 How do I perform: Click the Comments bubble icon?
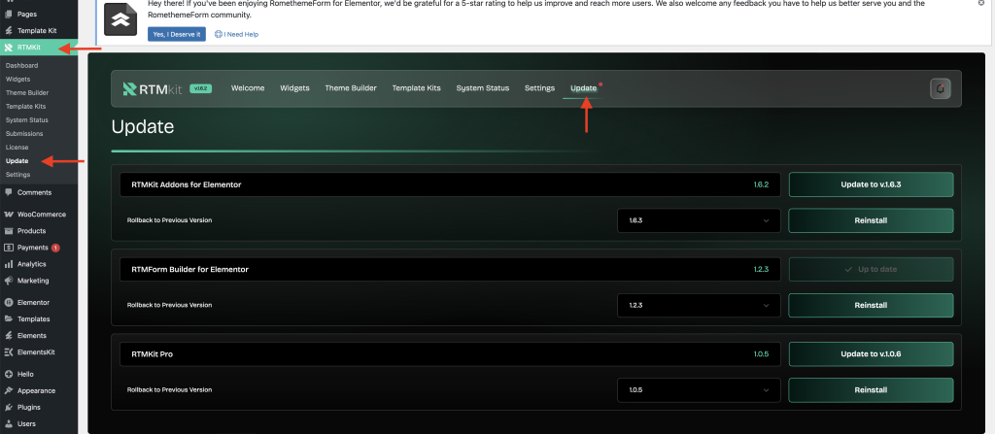(x=8, y=192)
